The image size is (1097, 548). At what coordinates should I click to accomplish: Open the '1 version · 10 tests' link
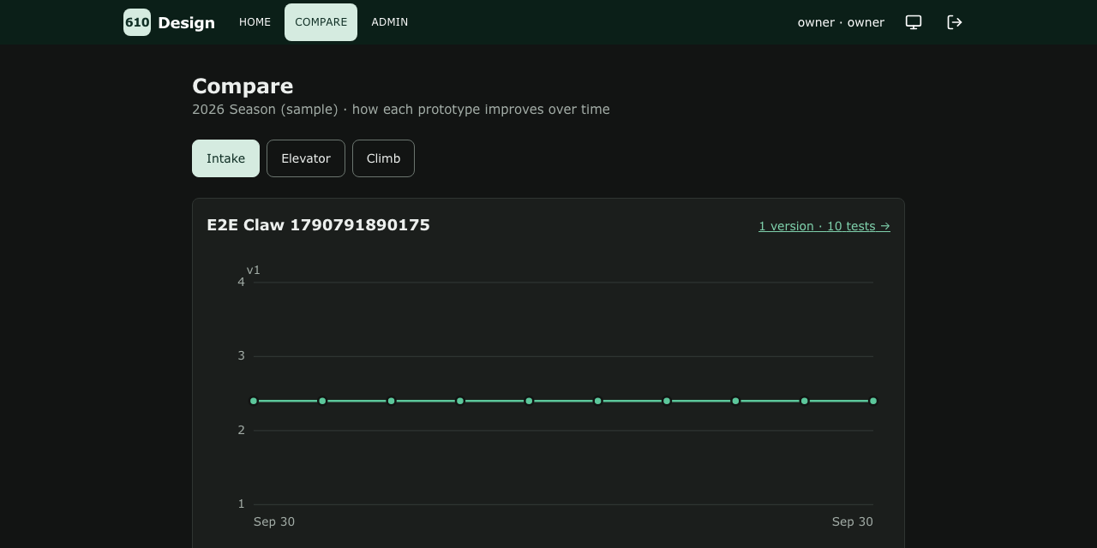click(824, 226)
